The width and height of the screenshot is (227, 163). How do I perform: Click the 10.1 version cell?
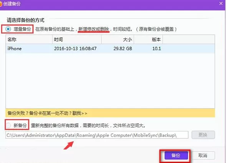click(x=157, y=49)
